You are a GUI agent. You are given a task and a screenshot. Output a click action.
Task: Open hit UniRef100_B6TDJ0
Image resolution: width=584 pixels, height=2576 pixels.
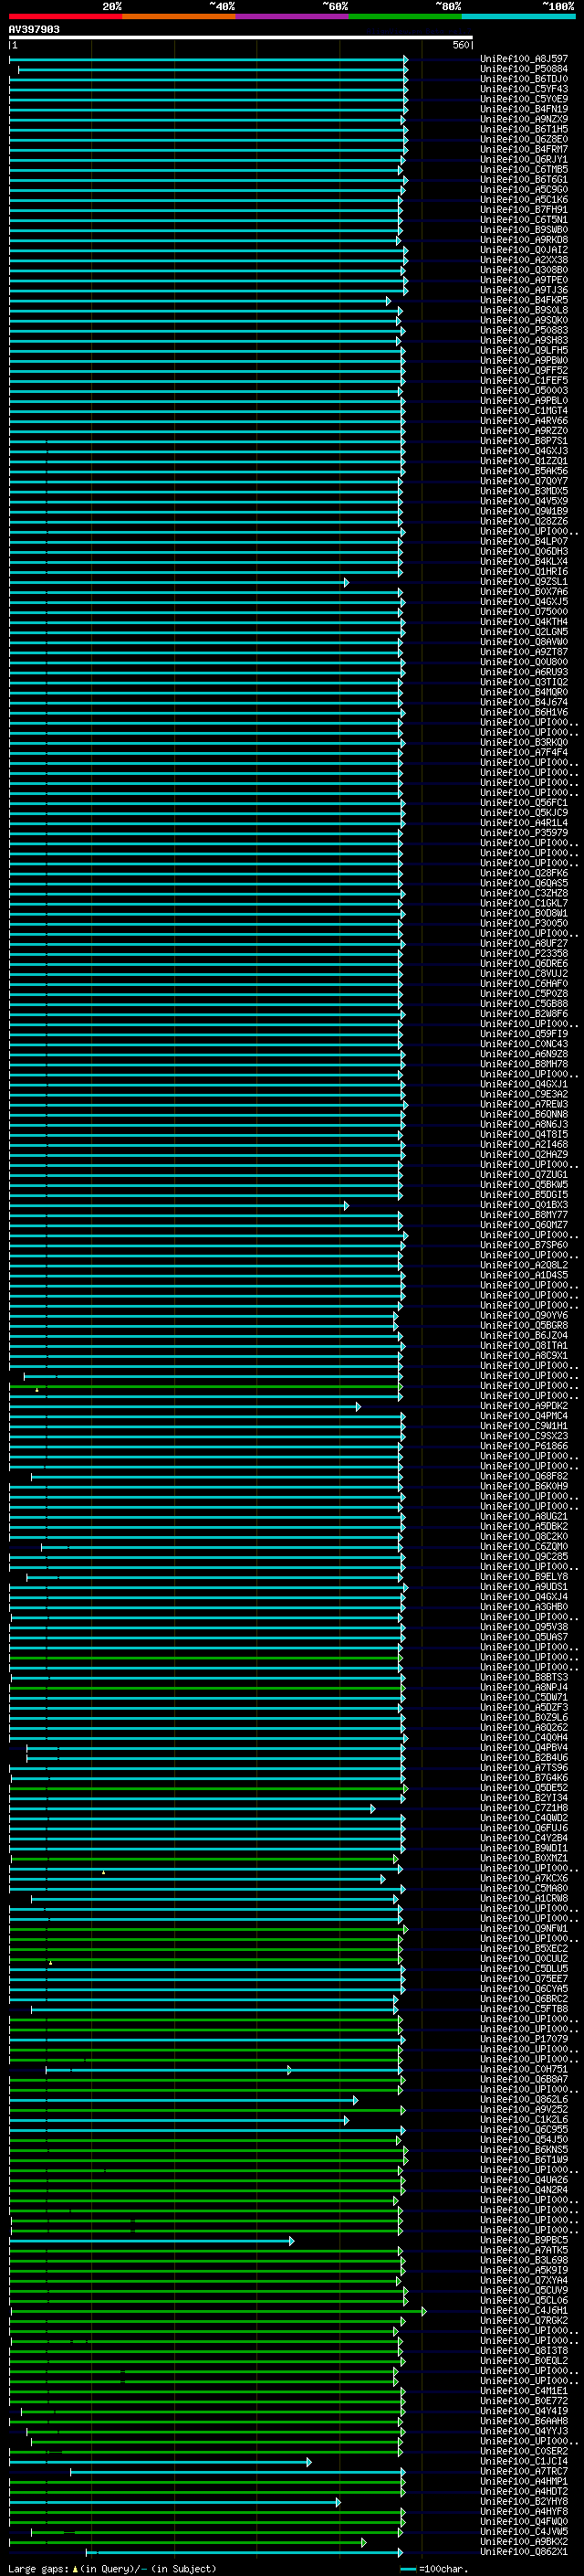[x=524, y=79]
